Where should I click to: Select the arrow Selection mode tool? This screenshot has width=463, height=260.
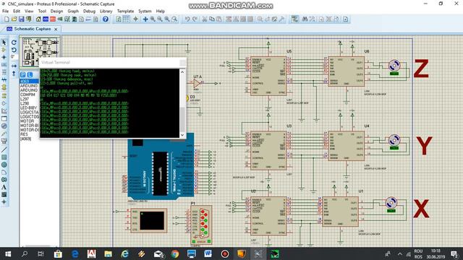coord(4,43)
